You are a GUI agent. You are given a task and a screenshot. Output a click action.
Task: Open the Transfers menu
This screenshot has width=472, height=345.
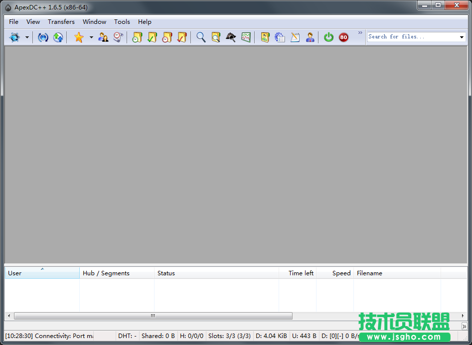61,21
